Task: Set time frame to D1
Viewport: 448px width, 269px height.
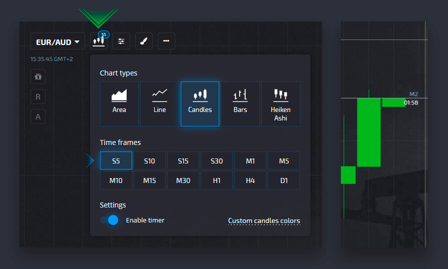Action: [x=284, y=180]
